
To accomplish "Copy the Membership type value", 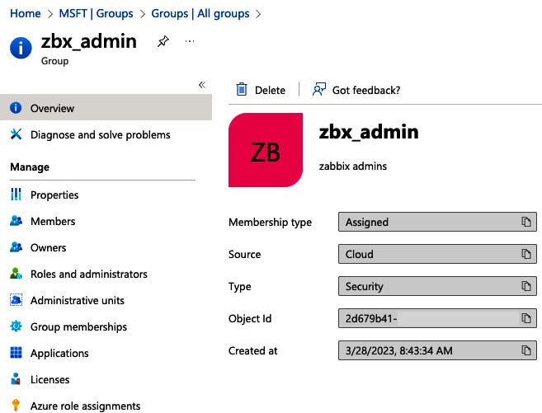I will tap(526, 222).
